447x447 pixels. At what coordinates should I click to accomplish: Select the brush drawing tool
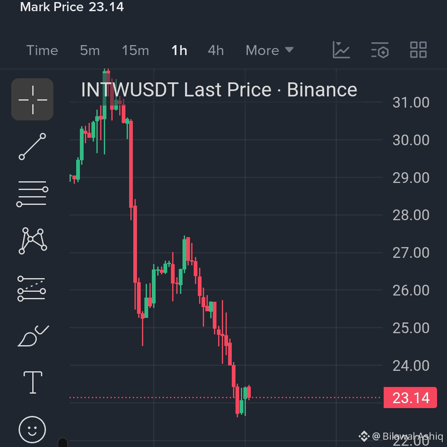pos(33,336)
